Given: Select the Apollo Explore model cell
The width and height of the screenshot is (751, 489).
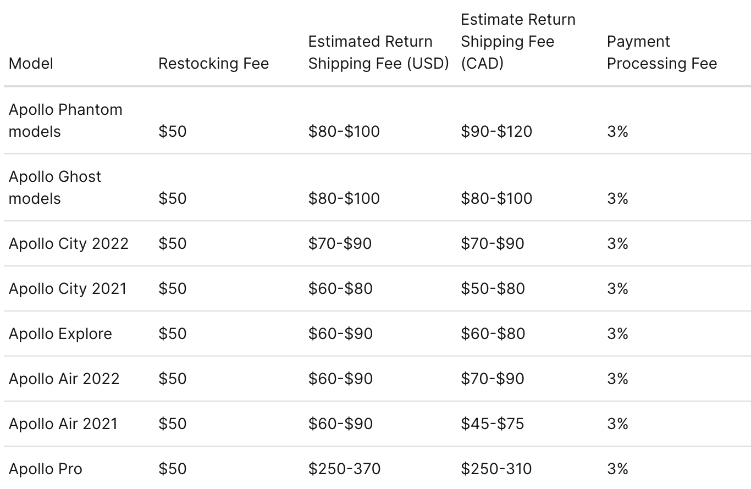Looking at the screenshot, I should 60,334.
